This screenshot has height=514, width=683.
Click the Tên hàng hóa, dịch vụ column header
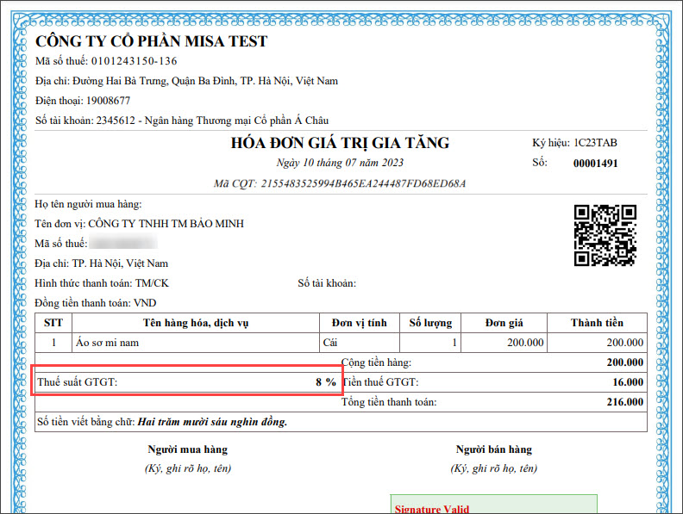coord(196,323)
